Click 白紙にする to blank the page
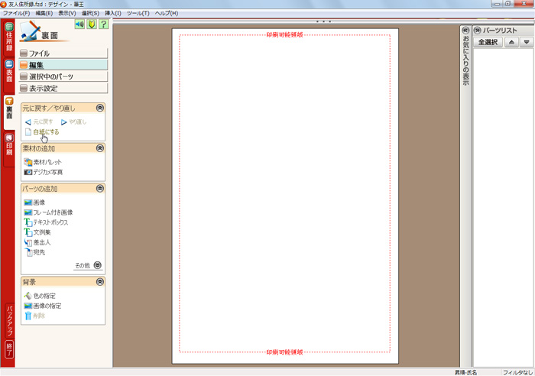The image size is (535, 376). pos(45,132)
